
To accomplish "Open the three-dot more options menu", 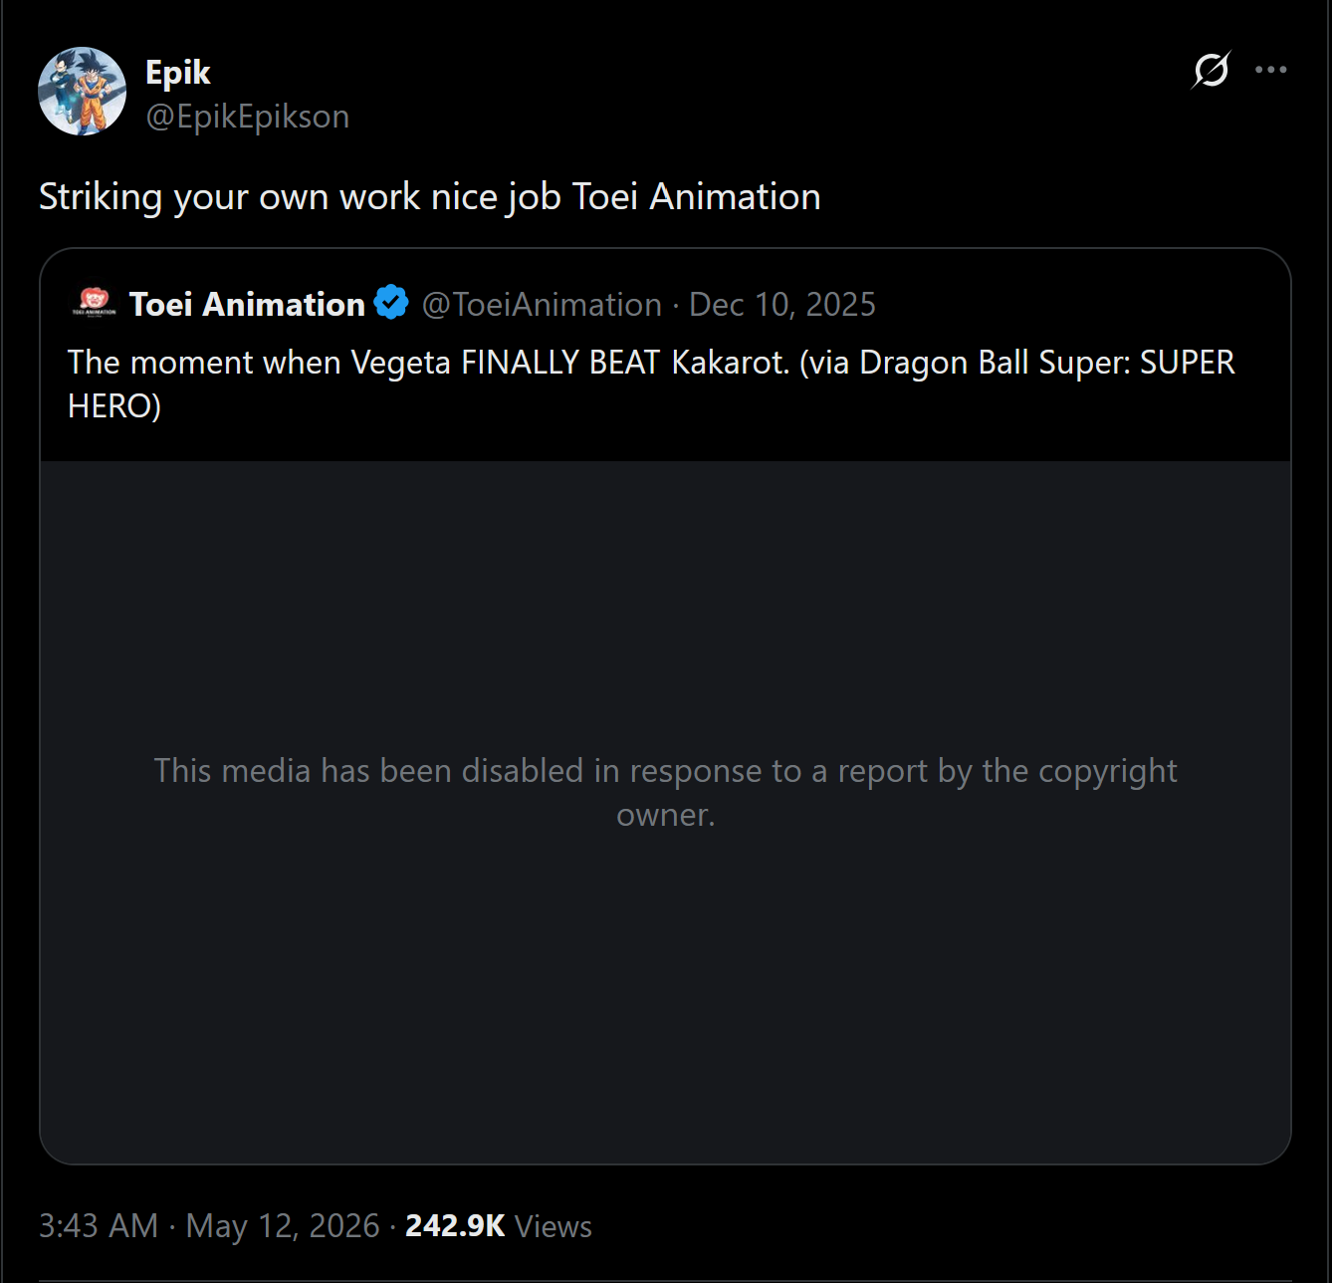I will 1271,70.
